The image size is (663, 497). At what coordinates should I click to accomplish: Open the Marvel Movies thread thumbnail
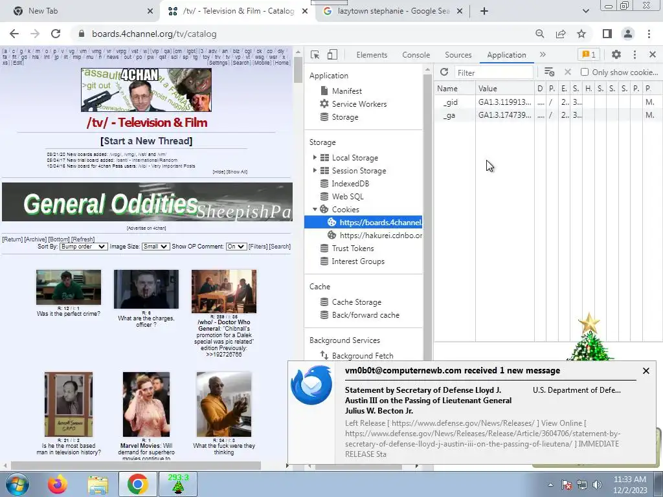pos(146,404)
